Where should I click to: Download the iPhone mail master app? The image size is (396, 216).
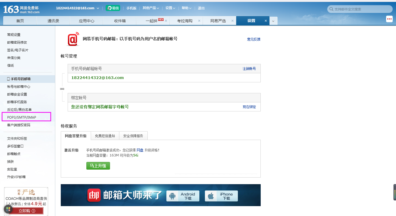pos(221,196)
